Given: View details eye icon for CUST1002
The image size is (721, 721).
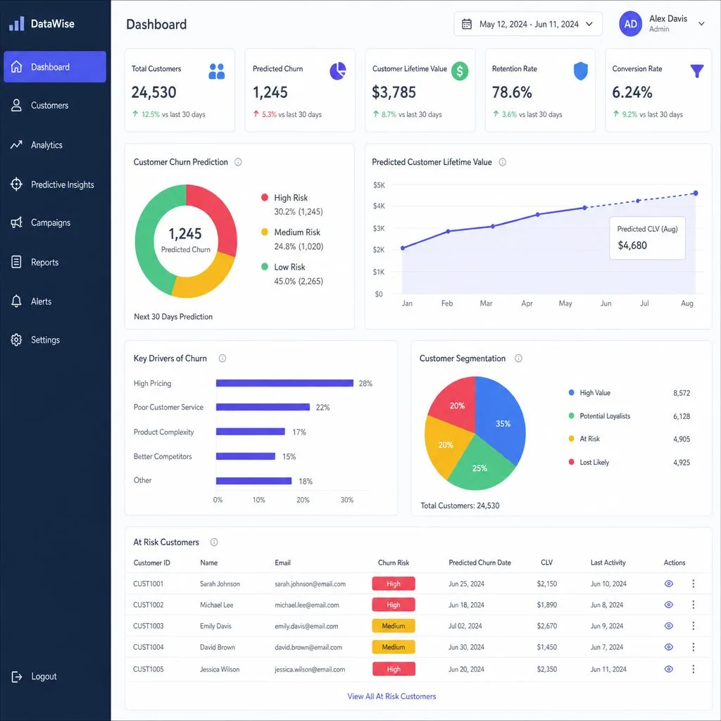Looking at the screenshot, I should click(x=669, y=605).
